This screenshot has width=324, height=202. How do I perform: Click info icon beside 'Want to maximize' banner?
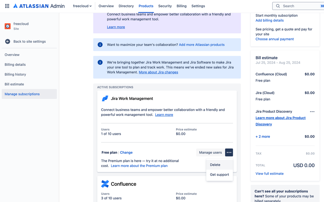point(100,45)
